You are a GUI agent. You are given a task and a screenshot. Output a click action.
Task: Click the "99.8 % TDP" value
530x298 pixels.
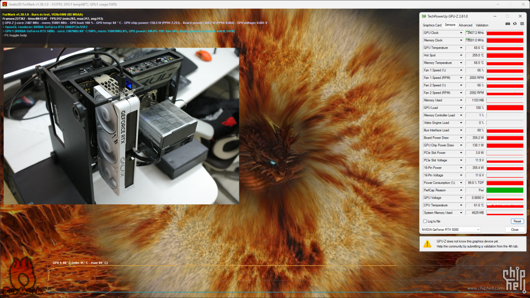coord(475,183)
